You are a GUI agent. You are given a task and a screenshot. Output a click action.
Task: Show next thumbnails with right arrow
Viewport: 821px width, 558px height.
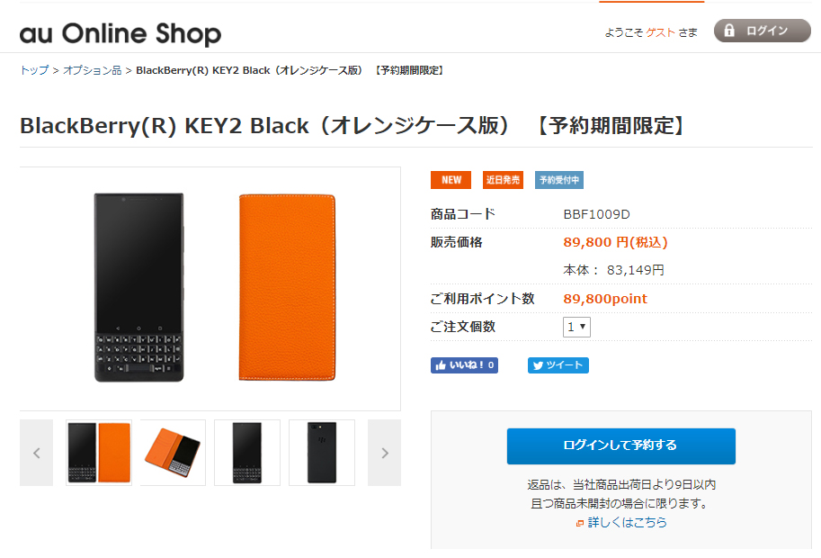click(x=384, y=453)
